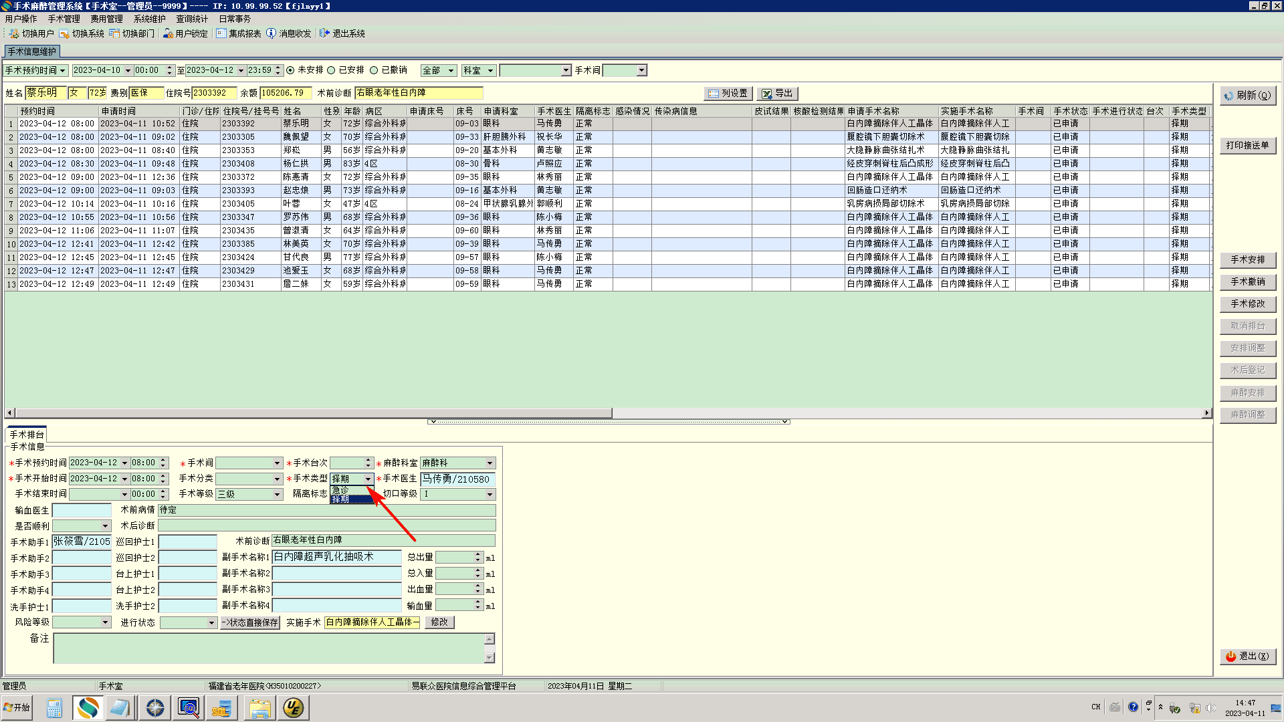Click the 导出 export button icon
1284x722 pixels.
click(x=767, y=94)
